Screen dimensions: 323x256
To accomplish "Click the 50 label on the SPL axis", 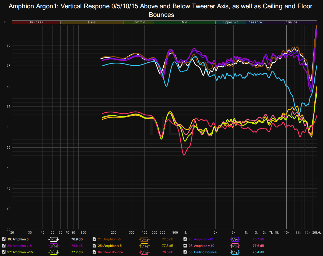I will (x=9, y=168).
